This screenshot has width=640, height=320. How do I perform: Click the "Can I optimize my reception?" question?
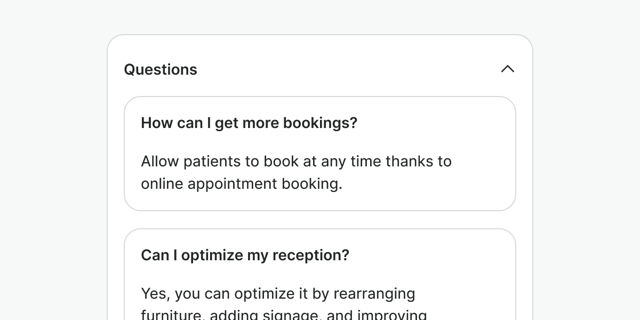(x=245, y=255)
